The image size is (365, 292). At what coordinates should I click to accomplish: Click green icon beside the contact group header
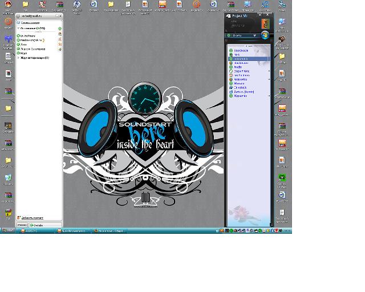pyautogui.click(x=60, y=29)
